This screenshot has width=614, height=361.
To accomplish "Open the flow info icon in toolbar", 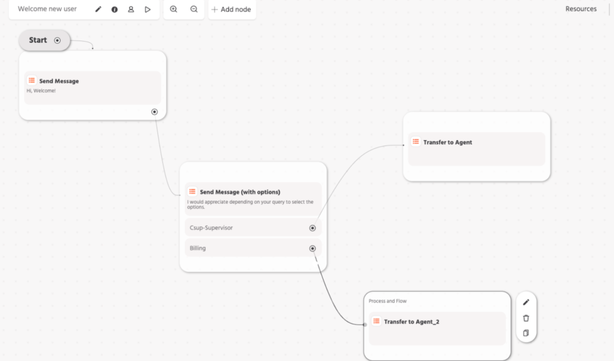I will [x=115, y=9].
